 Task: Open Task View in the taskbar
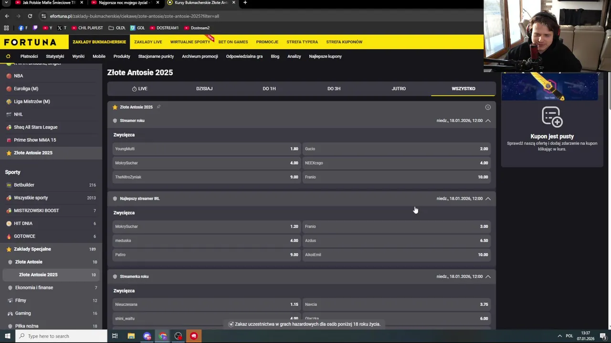[115, 336]
